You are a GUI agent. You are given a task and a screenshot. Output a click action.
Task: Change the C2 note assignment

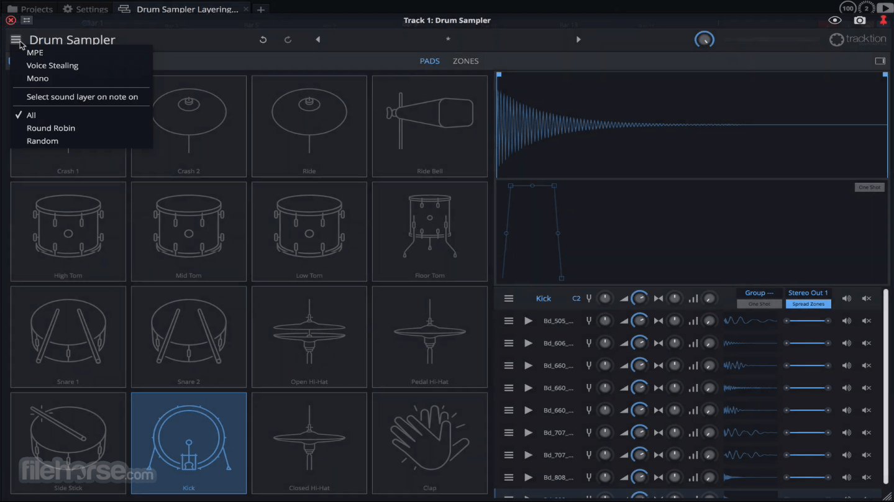pyautogui.click(x=576, y=298)
